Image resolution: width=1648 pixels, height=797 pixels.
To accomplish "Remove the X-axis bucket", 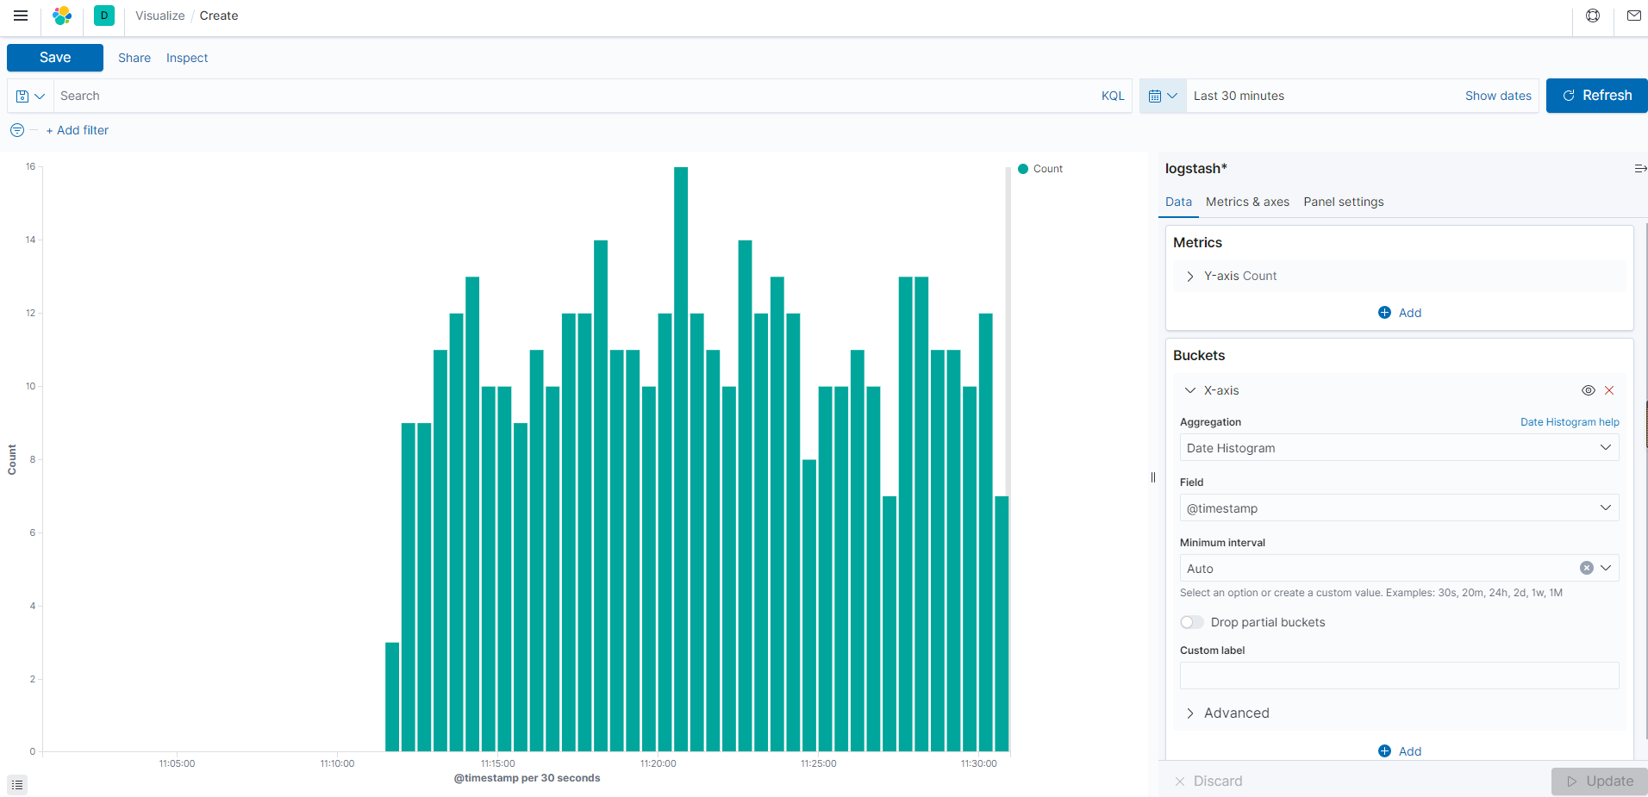I will pyautogui.click(x=1609, y=390).
